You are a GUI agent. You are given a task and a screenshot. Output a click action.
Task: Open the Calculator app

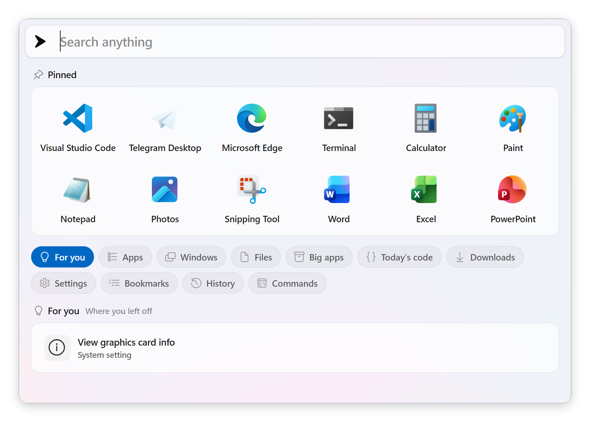pos(426,127)
